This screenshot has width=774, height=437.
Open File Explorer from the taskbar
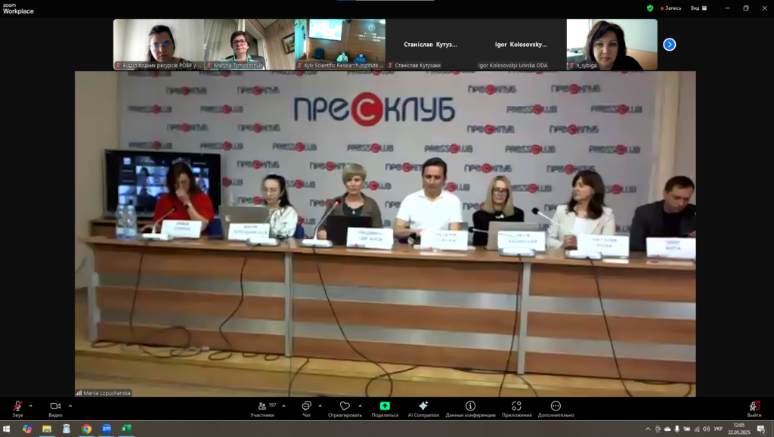coord(47,429)
